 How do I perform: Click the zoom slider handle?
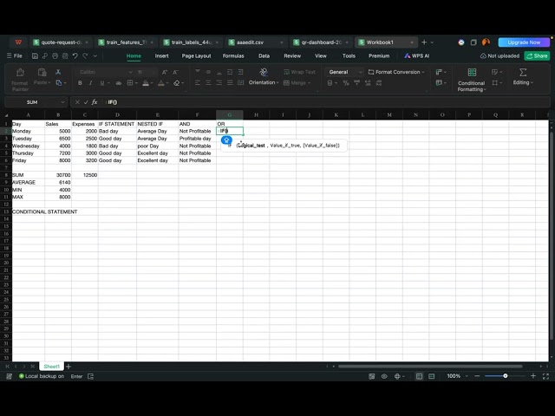[x=506, y=376]
